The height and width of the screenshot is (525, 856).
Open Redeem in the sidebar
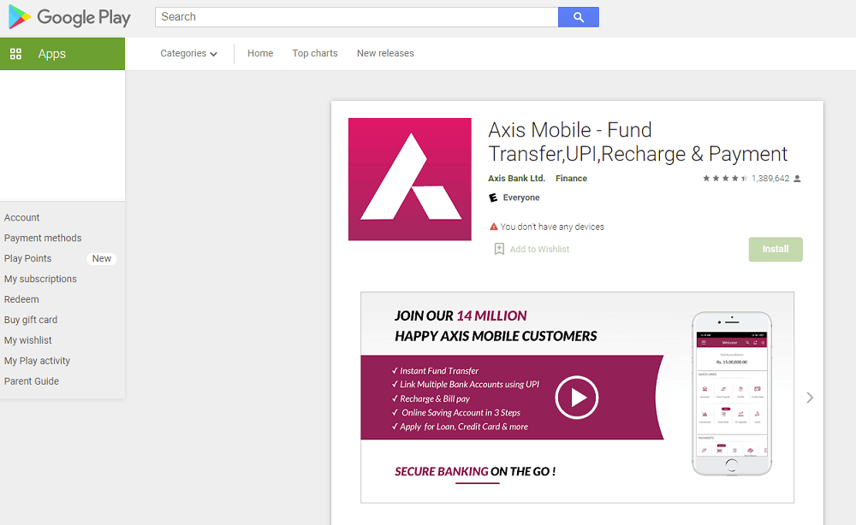pos(21,299)
